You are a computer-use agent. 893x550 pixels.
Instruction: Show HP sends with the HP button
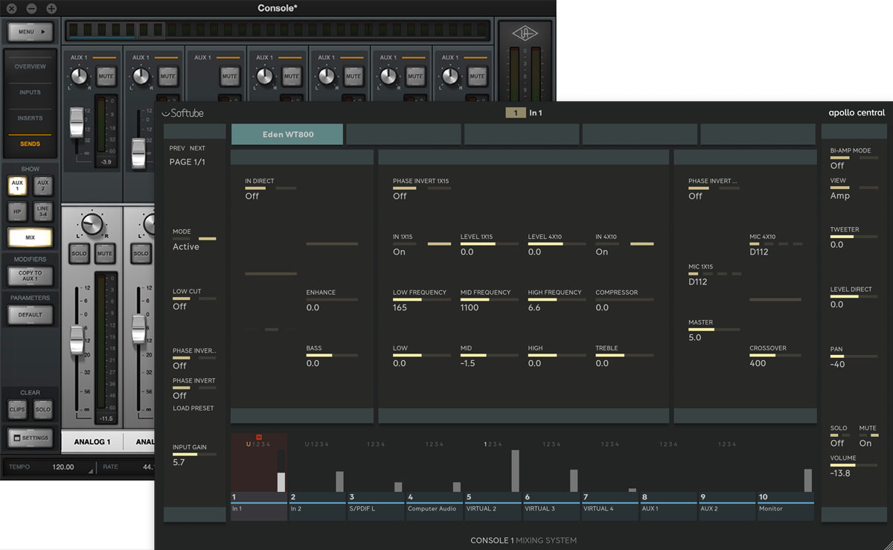[17, 211]
